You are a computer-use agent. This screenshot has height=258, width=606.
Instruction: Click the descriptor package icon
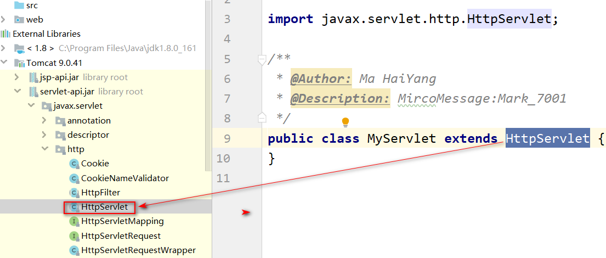click(61, 135)
